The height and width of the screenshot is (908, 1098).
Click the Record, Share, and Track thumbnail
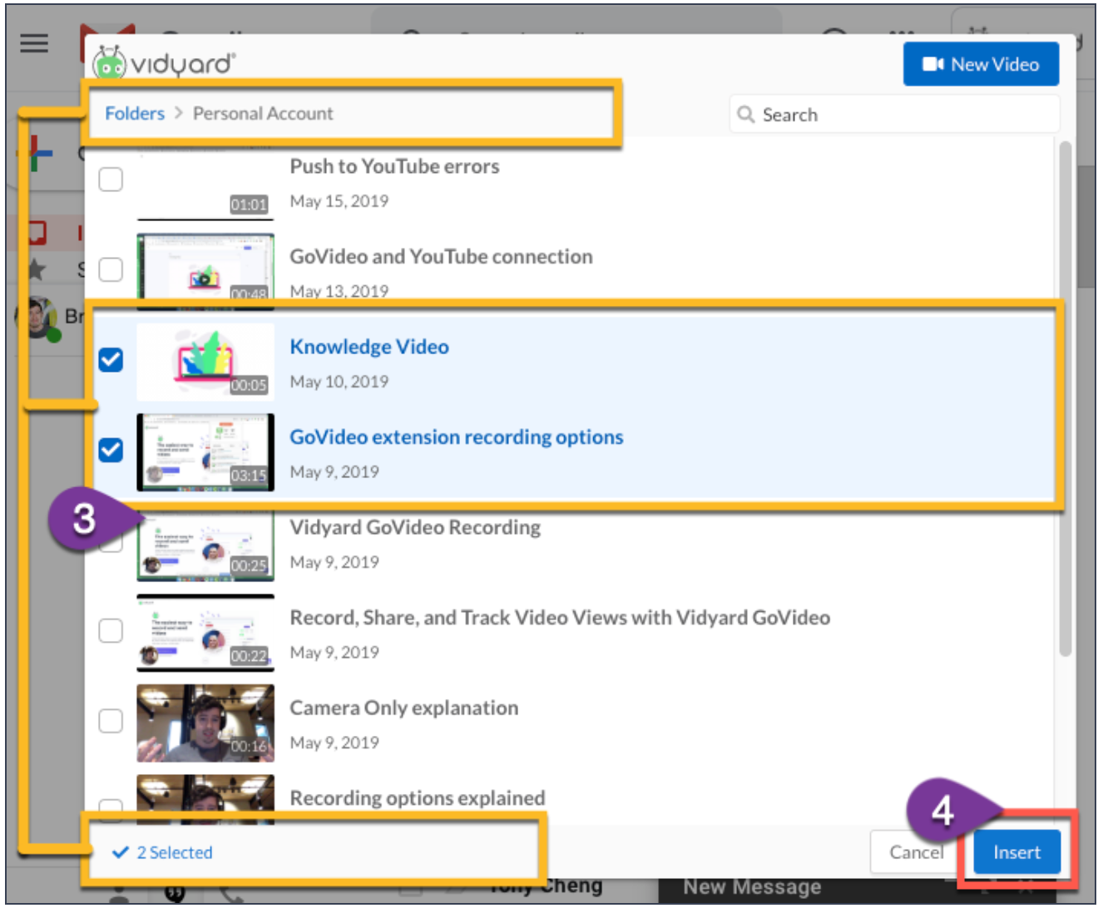point(205,633)
